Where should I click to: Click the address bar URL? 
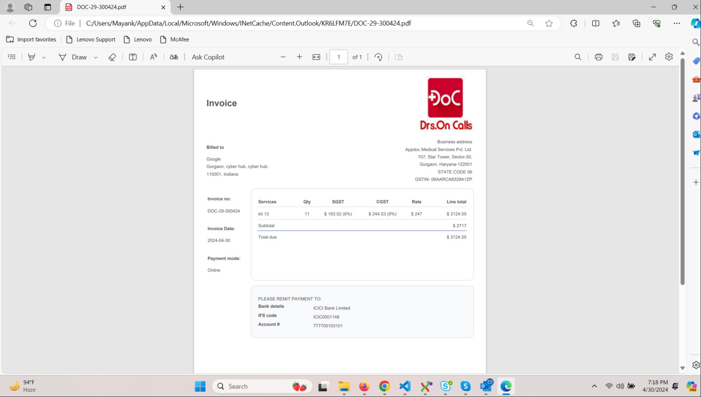(248, 23)
